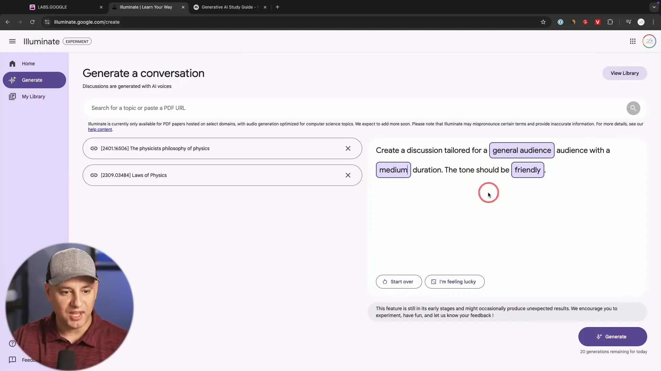The height and width of the screenshot is (371, 661).
Task: Open the hamburger main menu
Action: pyautogui.click(x=12, y=41)
